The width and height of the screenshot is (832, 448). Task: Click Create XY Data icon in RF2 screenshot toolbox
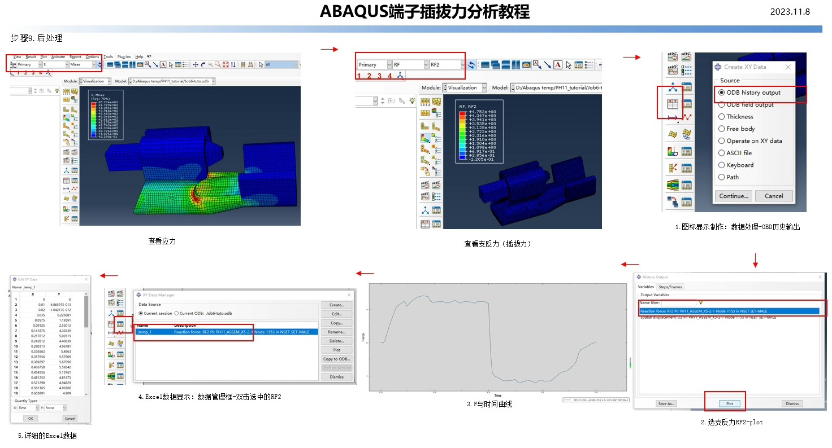pos(425,223)
